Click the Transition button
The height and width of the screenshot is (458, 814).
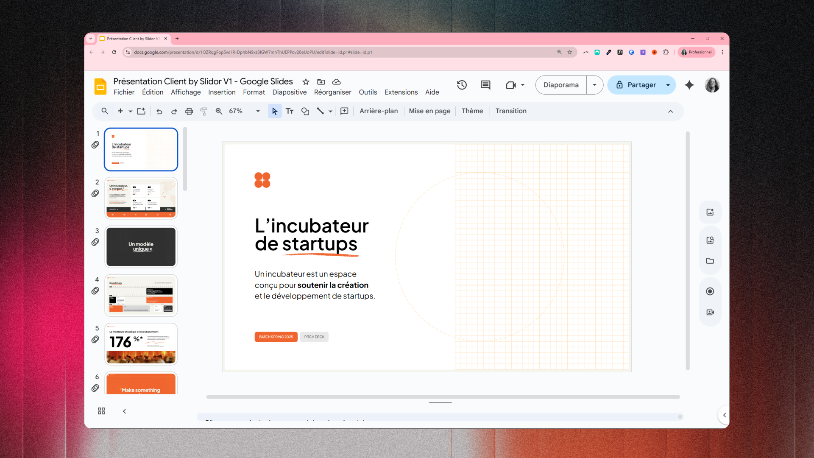coord(511,111)
